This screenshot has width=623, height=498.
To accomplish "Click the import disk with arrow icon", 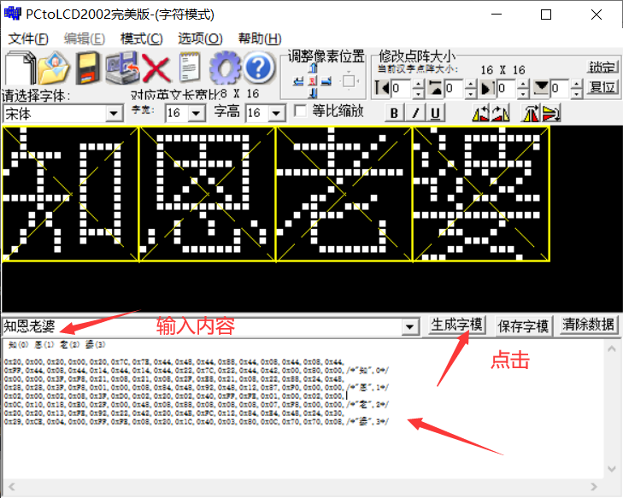I will click(x=122, y=68).
